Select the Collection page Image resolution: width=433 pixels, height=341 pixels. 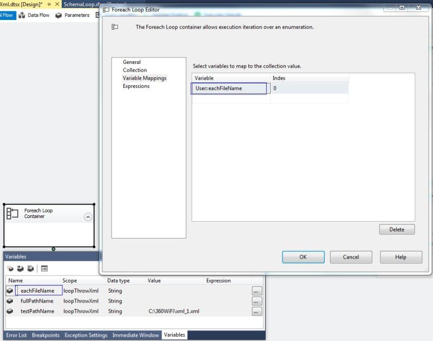point(134,70)
